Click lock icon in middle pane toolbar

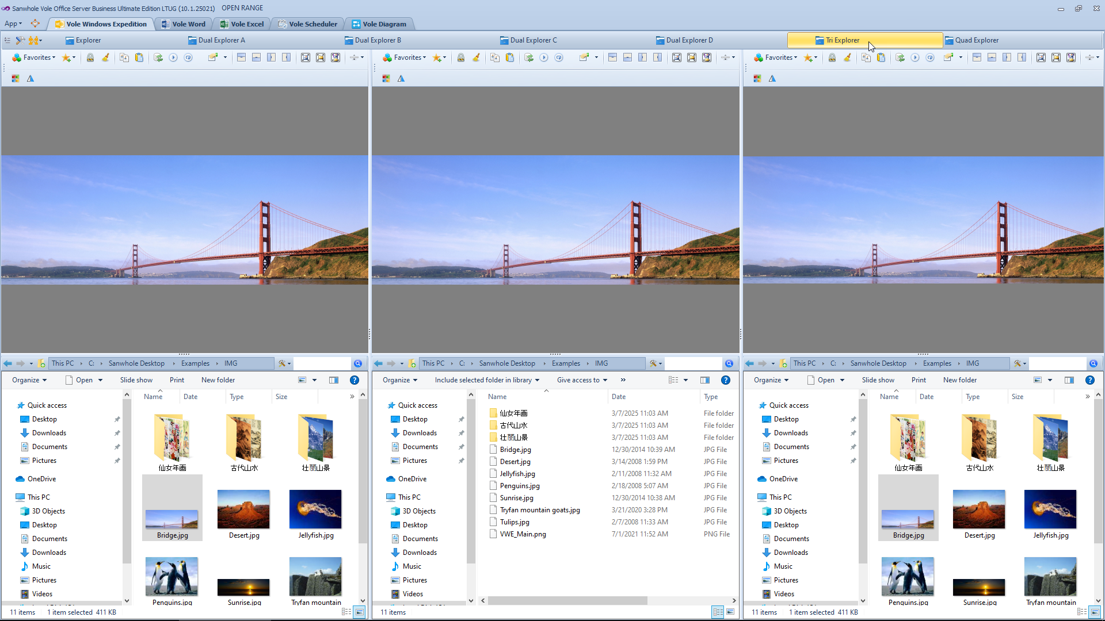(461, 57)
